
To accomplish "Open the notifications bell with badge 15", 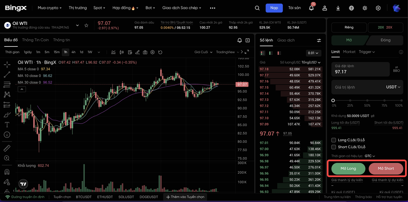I will click(x=311, y=8).
